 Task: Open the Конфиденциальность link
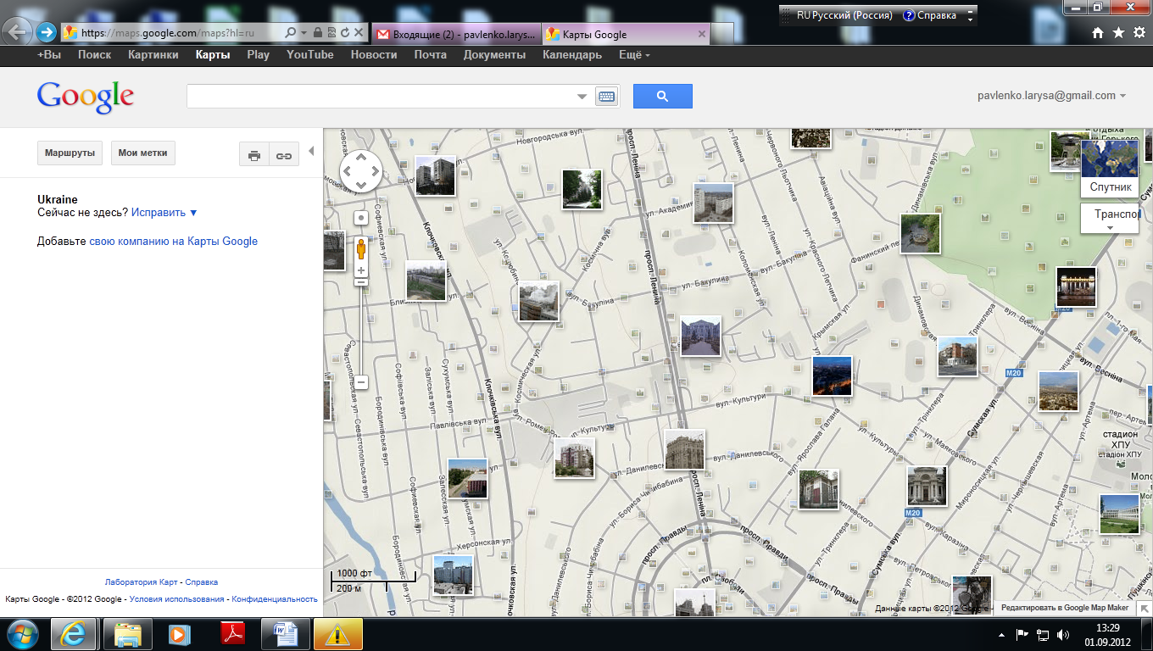(x=275, y=599)
